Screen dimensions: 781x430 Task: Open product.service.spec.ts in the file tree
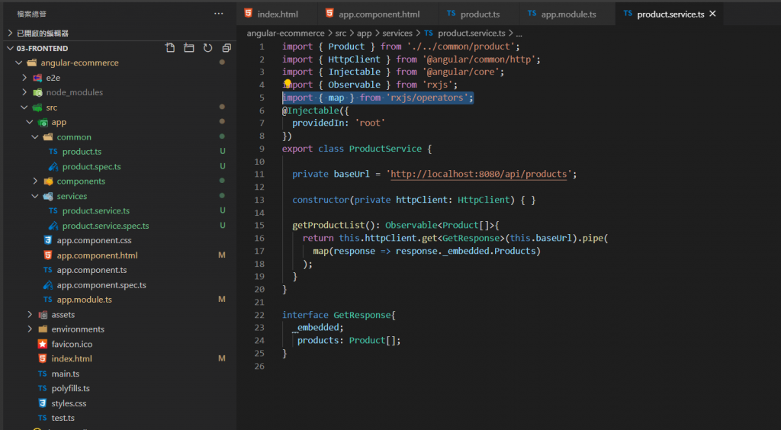[105, 226]
